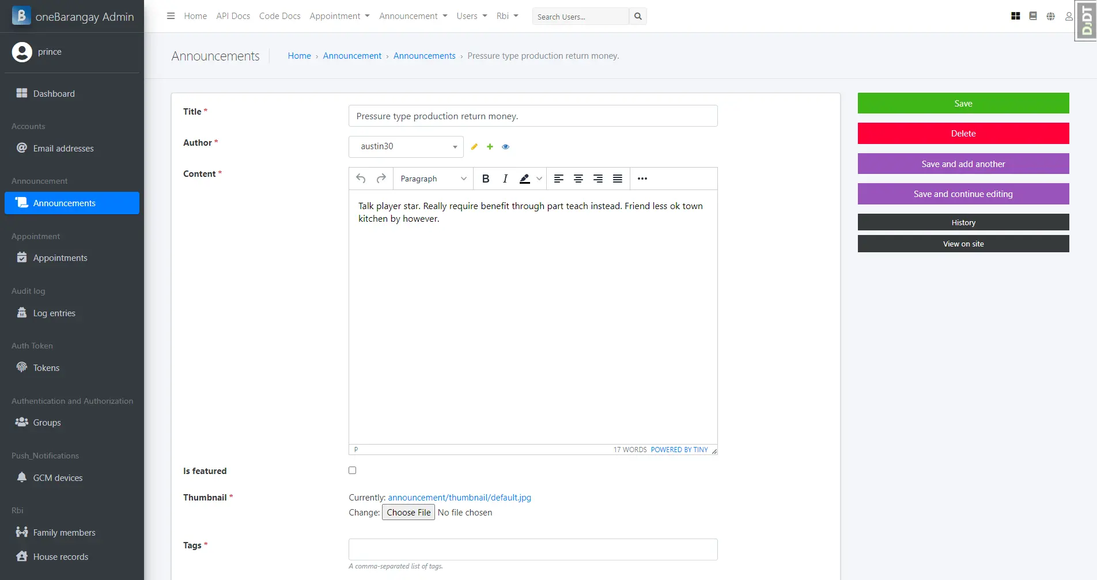Go to Family members in sidebar
The width and height of the screenshot is (1097, 580).
pos(64,533)
